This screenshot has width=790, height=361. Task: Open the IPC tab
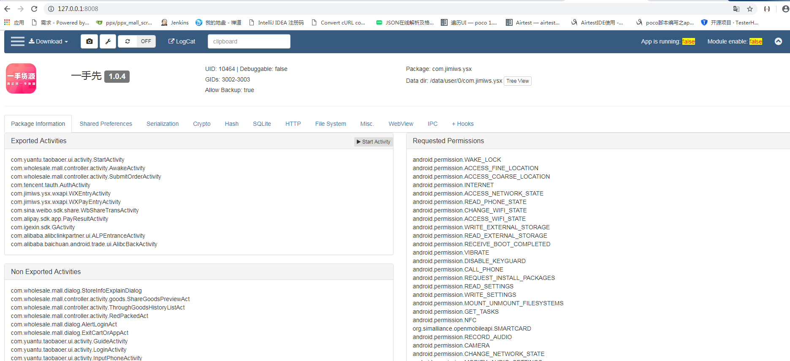tap(432, 124)
